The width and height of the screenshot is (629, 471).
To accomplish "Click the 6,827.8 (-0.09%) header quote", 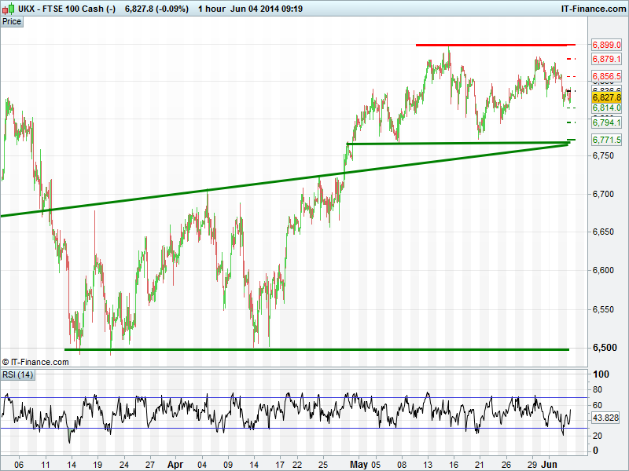I will pyautogui.click(x=156, y=9).
